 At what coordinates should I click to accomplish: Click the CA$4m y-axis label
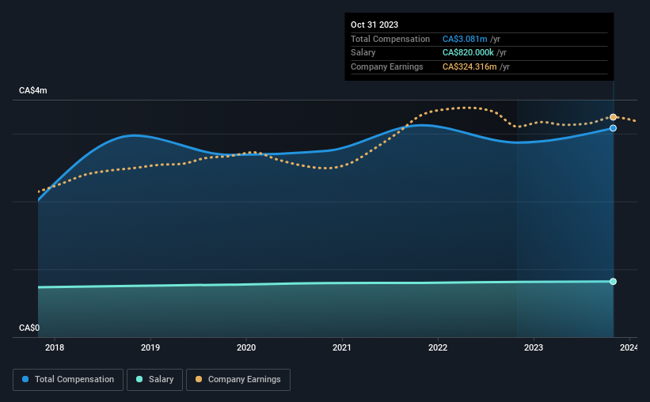coord(33,90)
